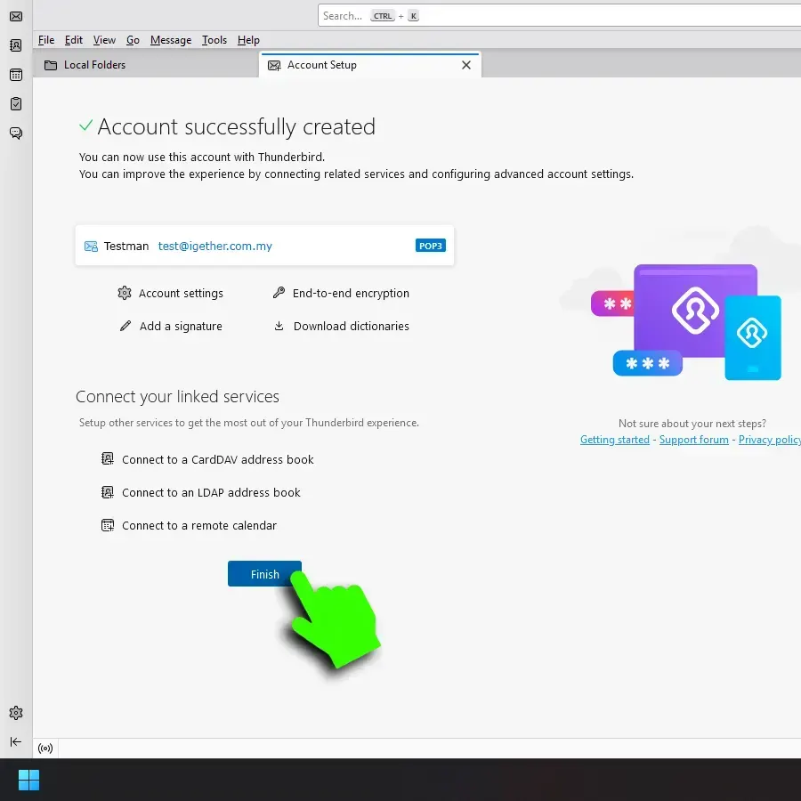Switch to the Local Folders tab
This screenshot has height=801, width=801.
pyautogui.click(x=94, y=65)
